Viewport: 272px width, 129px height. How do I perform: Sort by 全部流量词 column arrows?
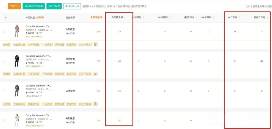pos(104,18)
